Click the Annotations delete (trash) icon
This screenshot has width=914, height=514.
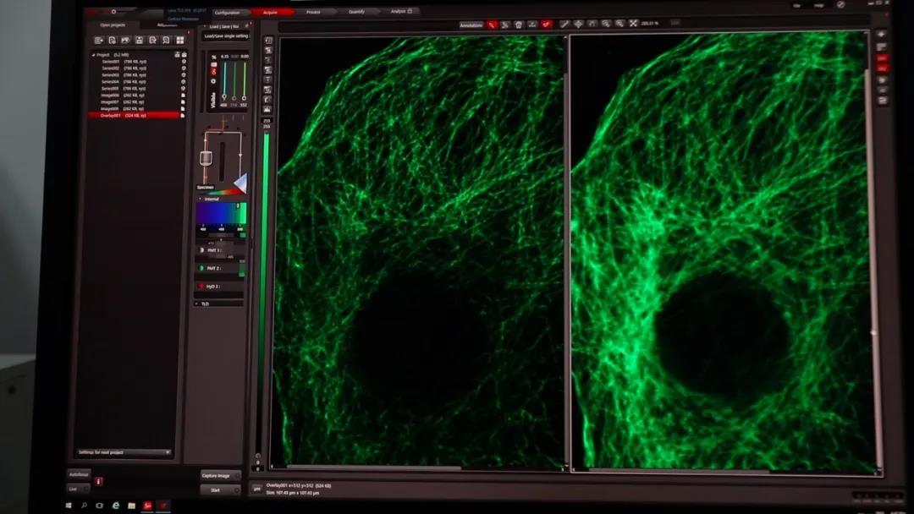(x=519, y=25)
